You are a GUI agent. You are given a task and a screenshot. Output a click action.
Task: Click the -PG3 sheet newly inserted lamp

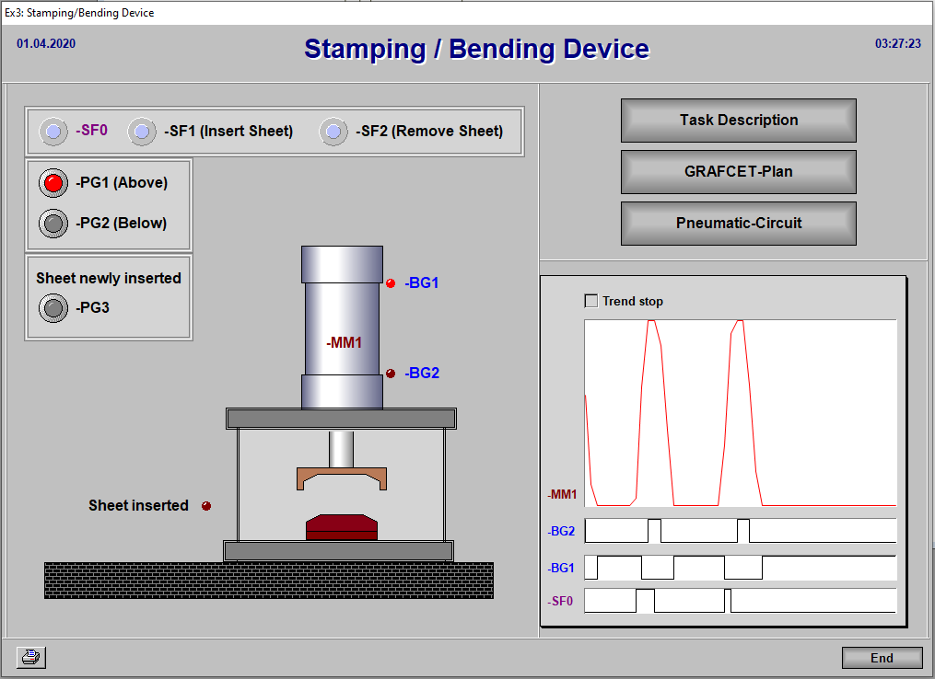(x=53, y=308)
